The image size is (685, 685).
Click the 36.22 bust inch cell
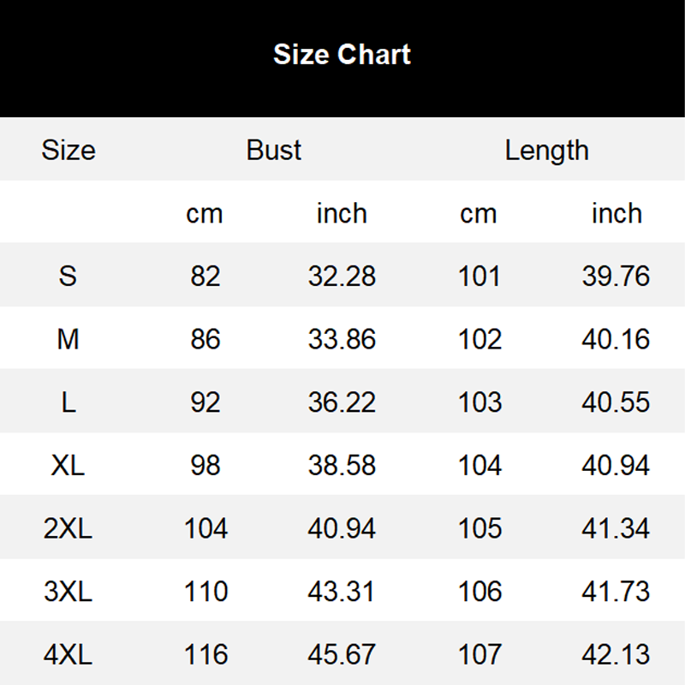pyautogui.click(x=342, y=402)
